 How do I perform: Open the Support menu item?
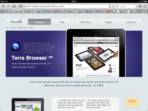[x=109, y=22]
